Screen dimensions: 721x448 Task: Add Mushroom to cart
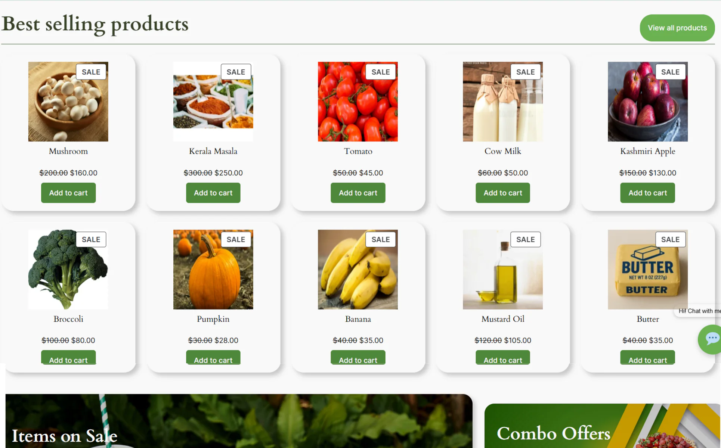point(68,193)
